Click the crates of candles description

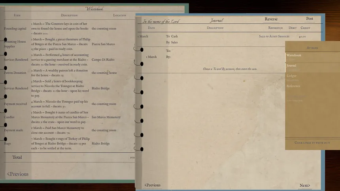point(60,117)
